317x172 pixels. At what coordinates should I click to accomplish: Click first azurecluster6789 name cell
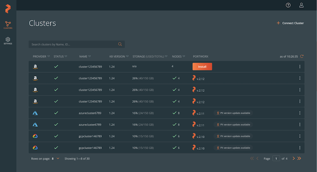[90, 113]
